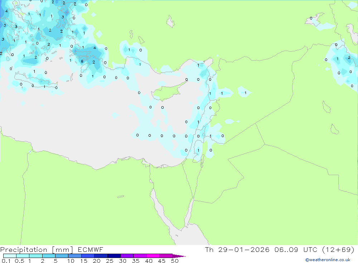Viewport: 358px width, 263px height.
Task: Click the 15–20 mm legend color swatch
Action: point(88,256)
